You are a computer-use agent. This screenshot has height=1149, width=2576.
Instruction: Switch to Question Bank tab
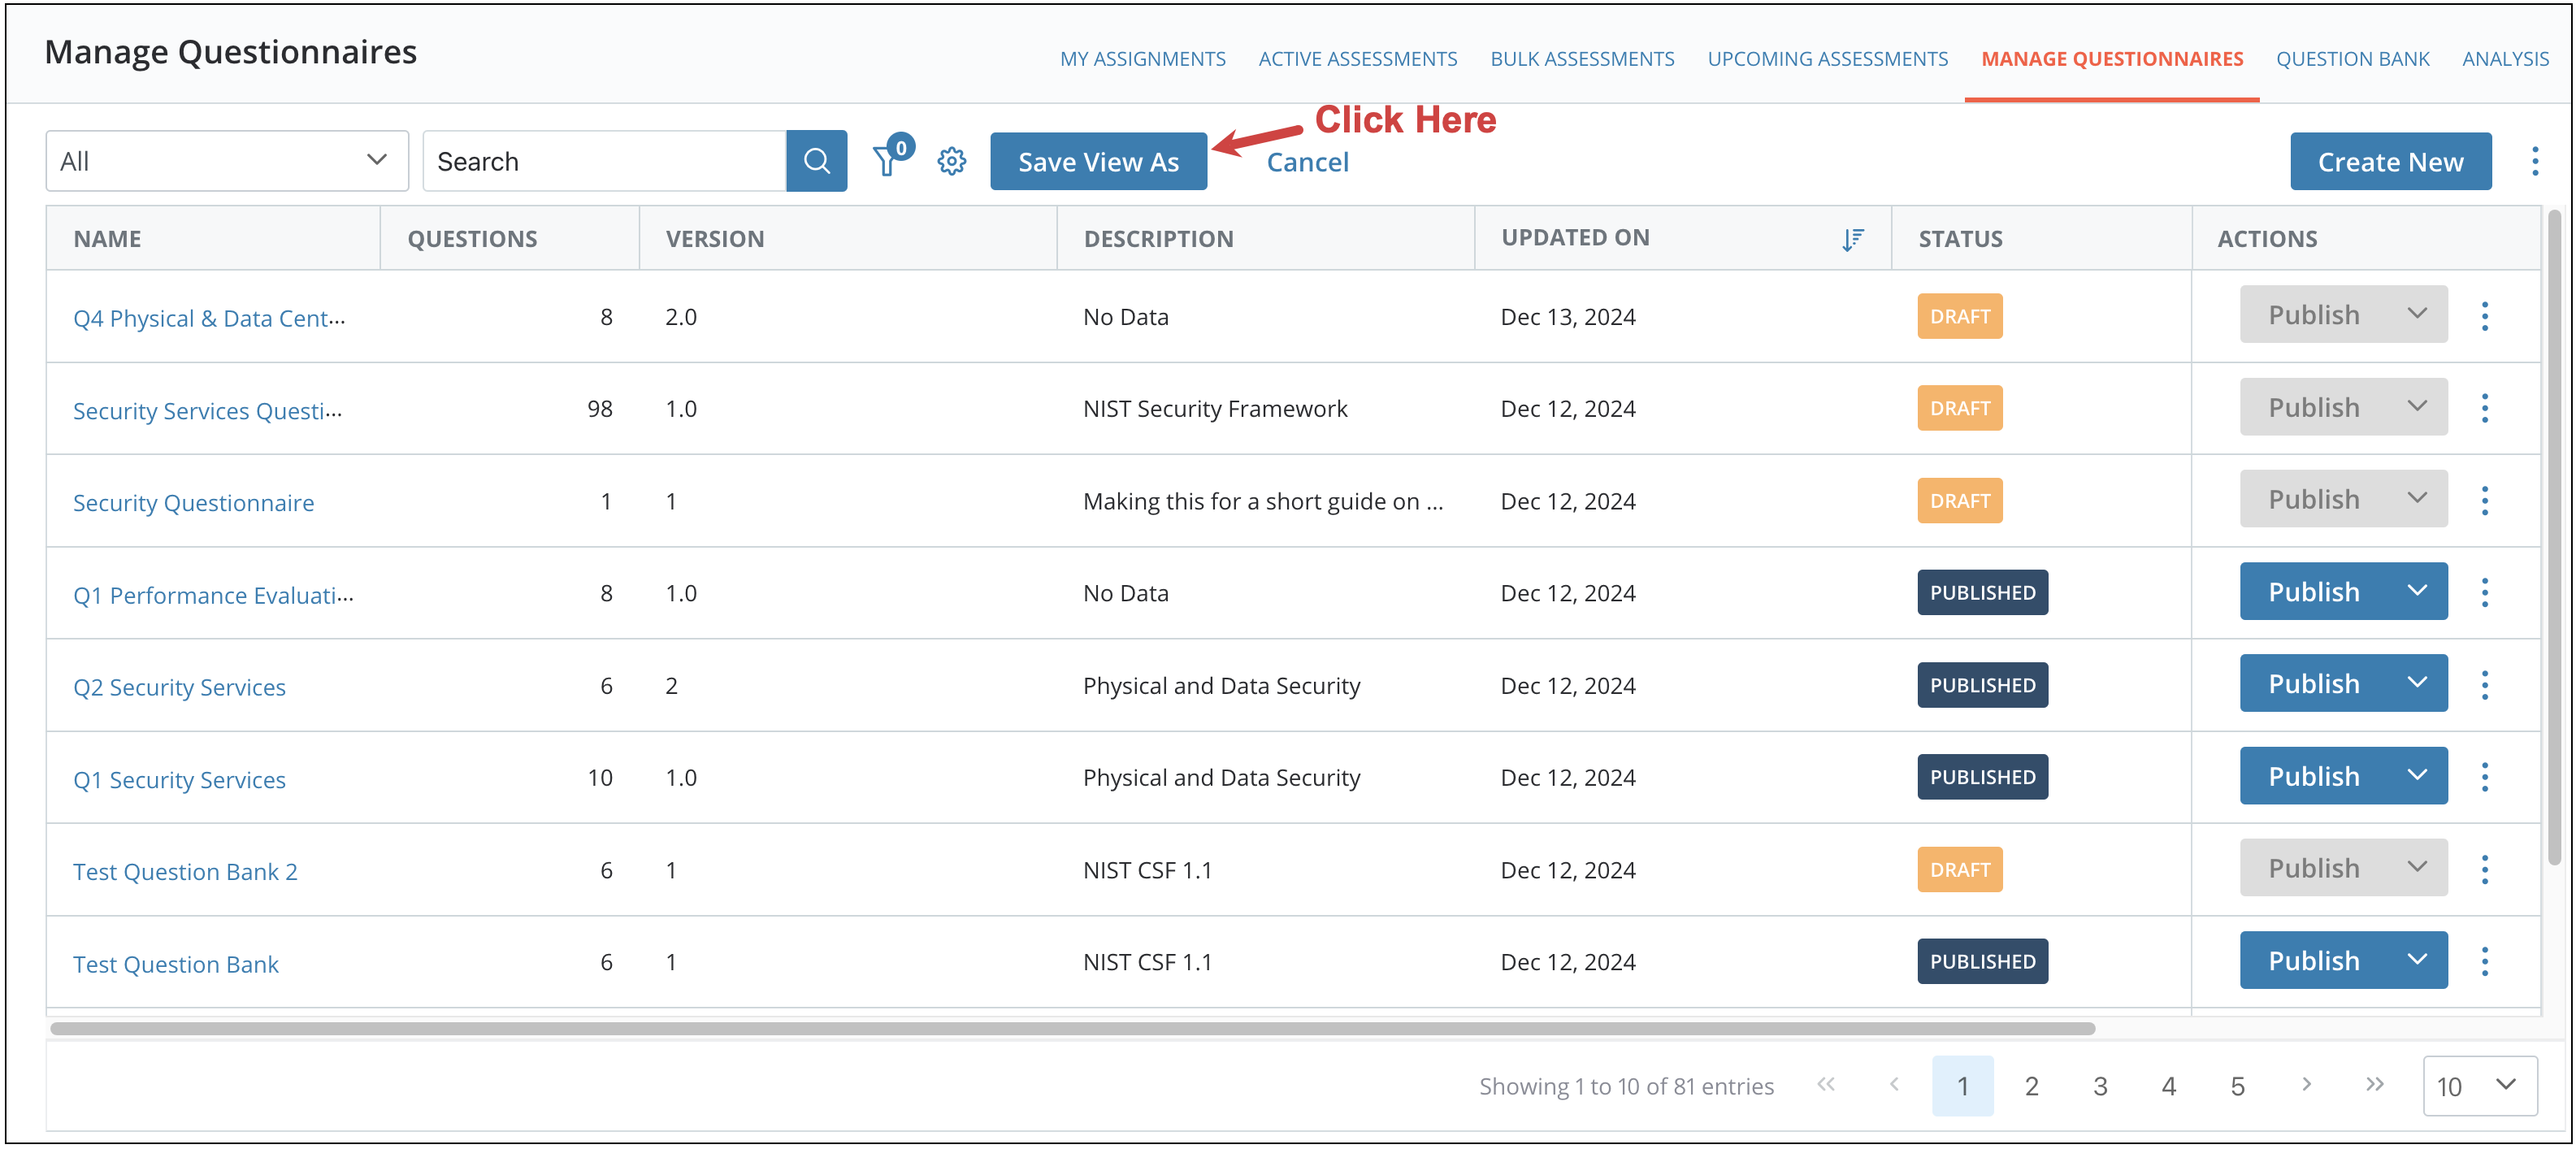2352,59
